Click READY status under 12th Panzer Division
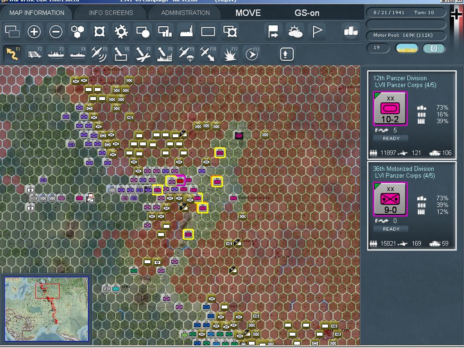Viewport: 464px width, 348px height. (391, 139)
